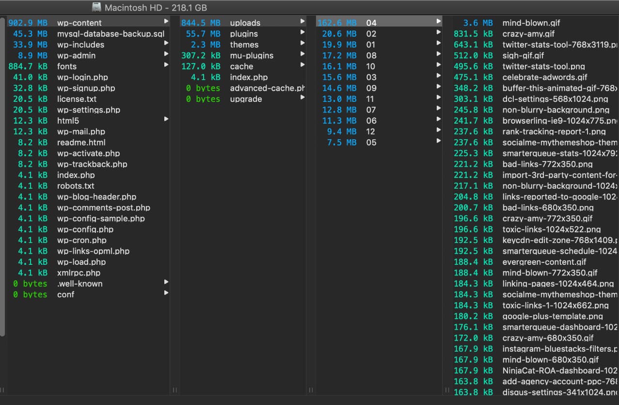Select the evergreen-content.gif file
Image resolution: width=619 pixels, height=405 pixels.
click(544, 262)
